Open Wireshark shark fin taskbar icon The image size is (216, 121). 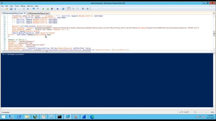[84, 117]
